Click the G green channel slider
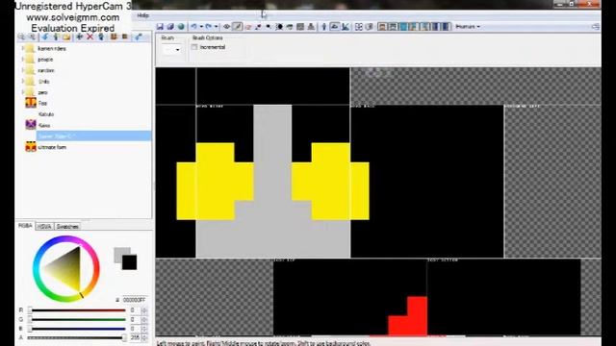616x346 pixels. tap(78, 319)
